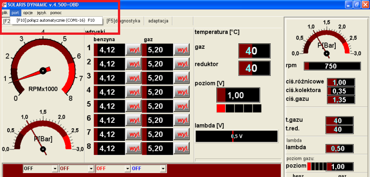Open the opcje menu

pyautogui.click(x=28, y=13)
